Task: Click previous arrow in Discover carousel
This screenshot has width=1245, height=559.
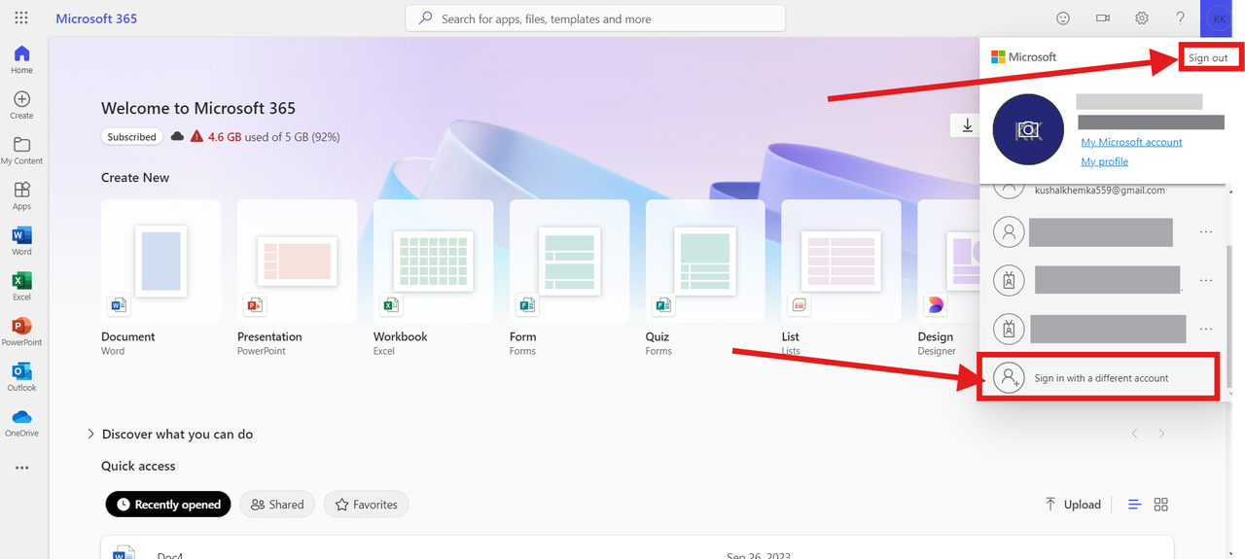Action: coord(1134,434)
